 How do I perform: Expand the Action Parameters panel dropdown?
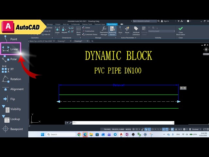pos(136,38)
